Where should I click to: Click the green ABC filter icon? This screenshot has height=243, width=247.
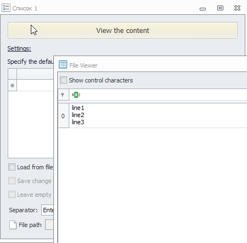pyautogui.click(x=76, y=95)
